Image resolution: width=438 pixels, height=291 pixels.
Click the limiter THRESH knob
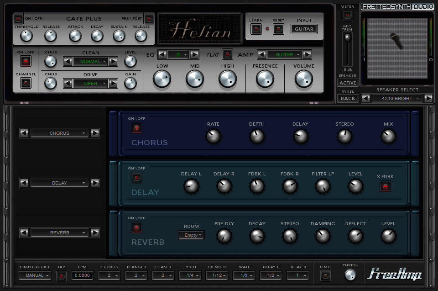(350, 275)
